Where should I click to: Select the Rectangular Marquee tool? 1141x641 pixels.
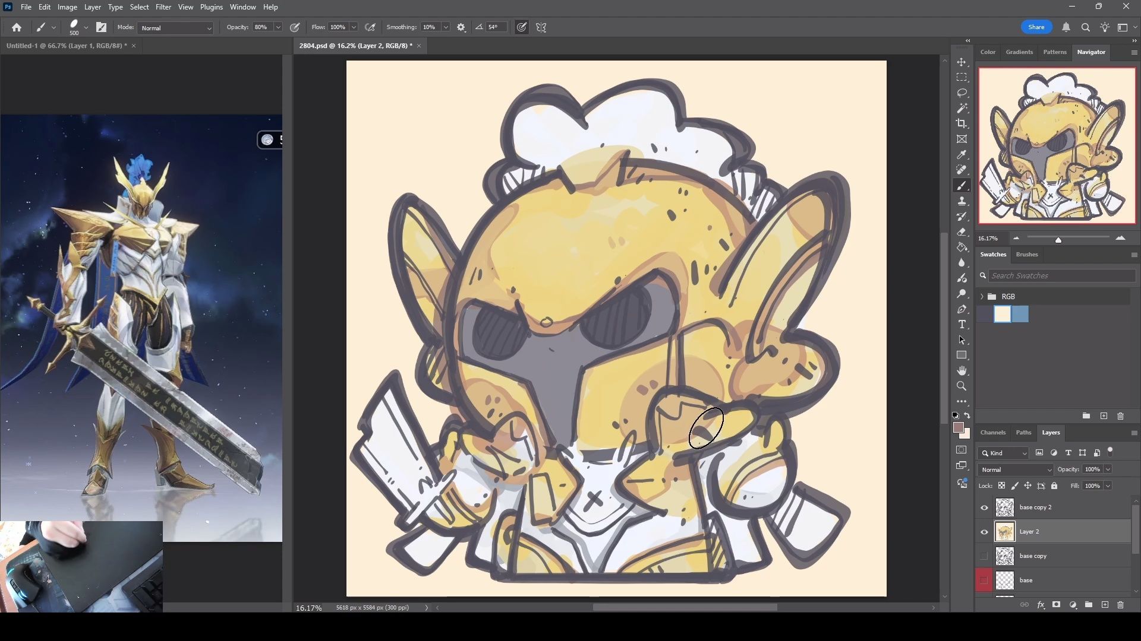pos(962,78)
